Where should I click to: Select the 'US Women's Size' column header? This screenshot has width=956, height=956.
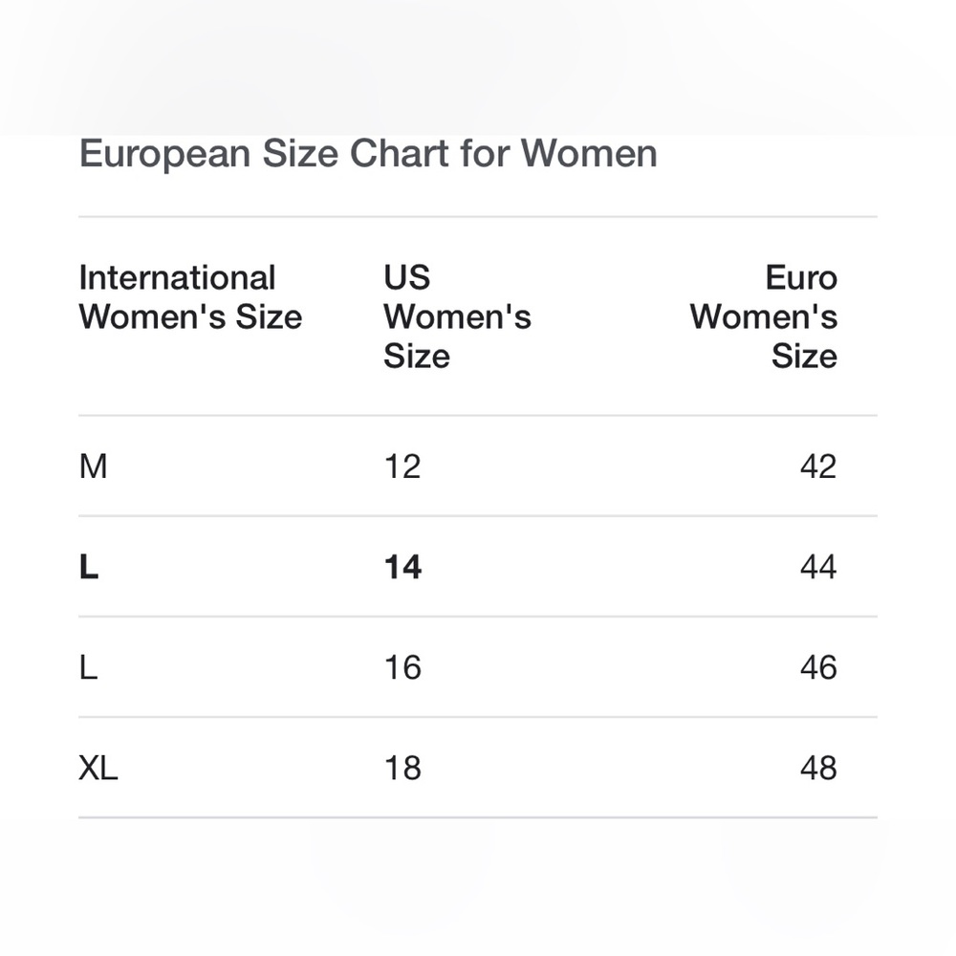click(457, 316)
